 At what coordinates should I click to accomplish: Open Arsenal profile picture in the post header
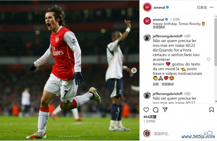(x=147, y=7)
